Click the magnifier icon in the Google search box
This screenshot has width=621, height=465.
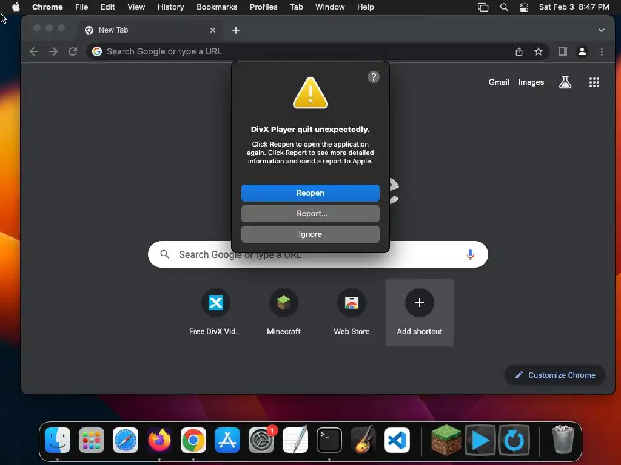165,254
